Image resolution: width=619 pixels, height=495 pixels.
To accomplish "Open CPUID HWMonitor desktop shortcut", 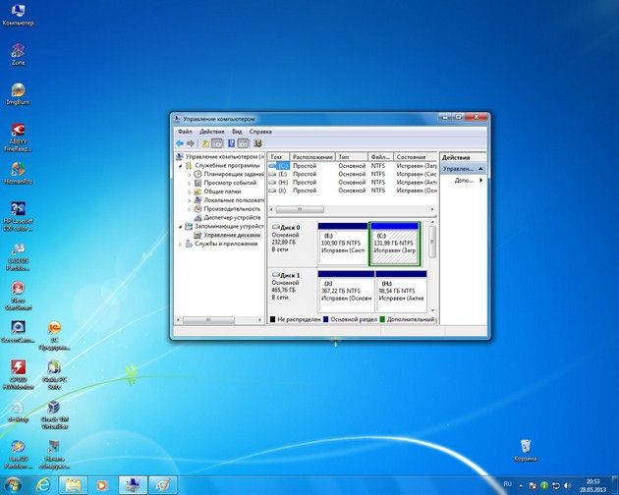I will (18, 375).
